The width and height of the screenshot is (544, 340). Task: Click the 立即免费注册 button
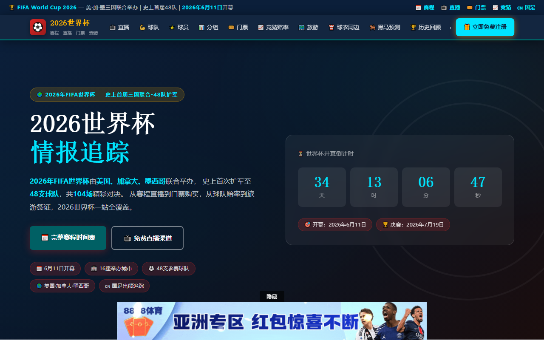[485, 27]
